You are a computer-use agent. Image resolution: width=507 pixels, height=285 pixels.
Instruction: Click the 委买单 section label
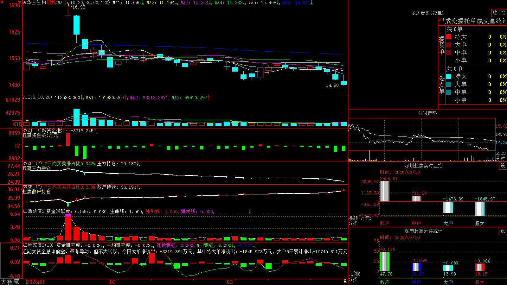(442, 45)
